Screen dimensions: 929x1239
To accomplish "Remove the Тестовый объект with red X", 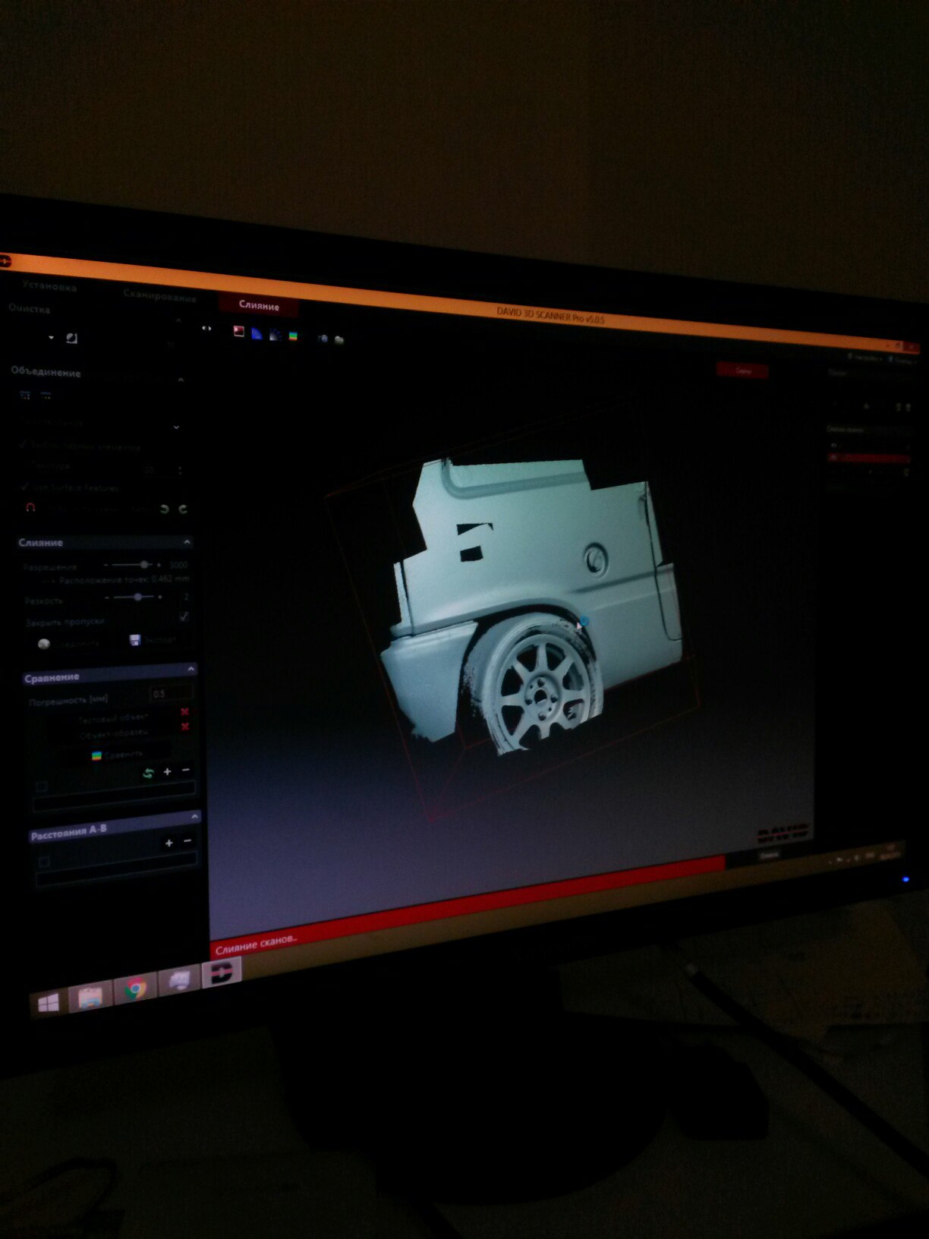I will coord(184,711).
